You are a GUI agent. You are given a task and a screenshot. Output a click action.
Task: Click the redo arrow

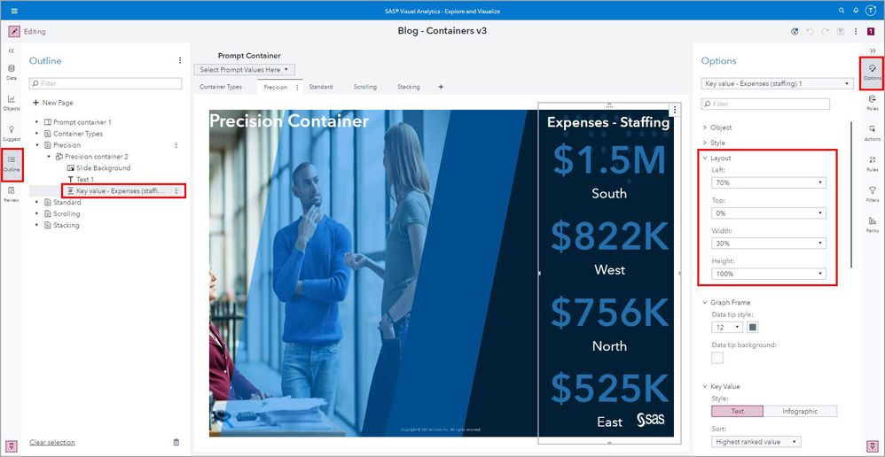[826, 32]
